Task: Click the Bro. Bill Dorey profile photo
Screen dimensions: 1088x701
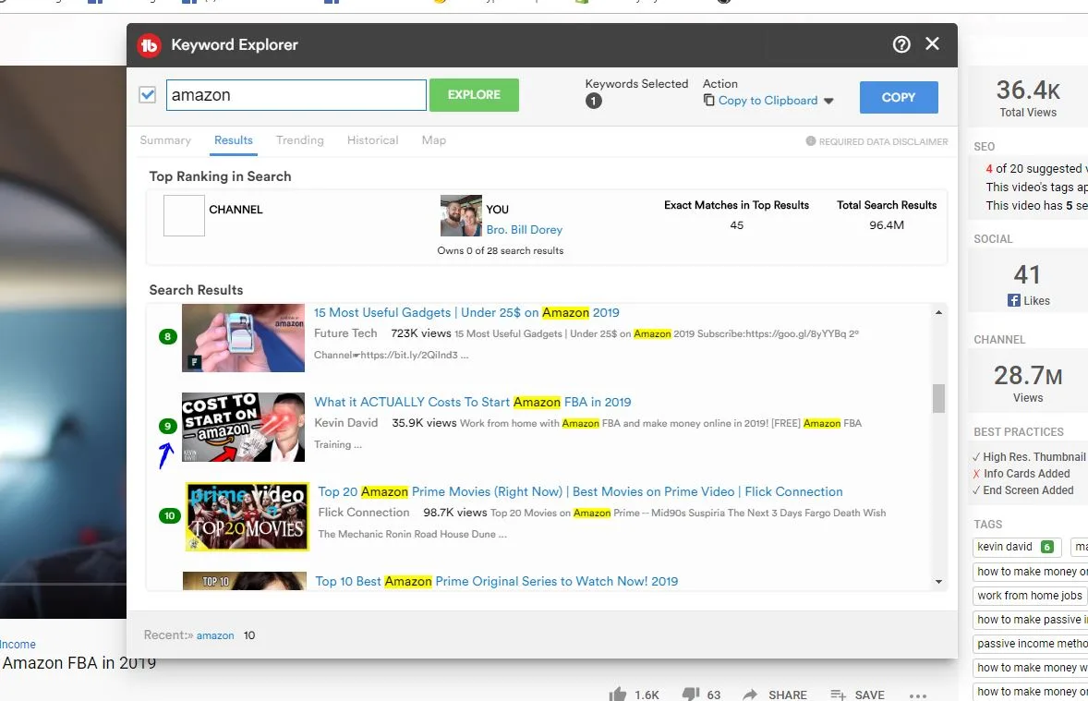Action: (461, 216)
